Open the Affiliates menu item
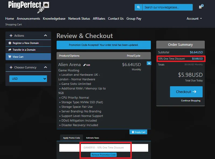This screenshot has width=215, height=159. 99,19
